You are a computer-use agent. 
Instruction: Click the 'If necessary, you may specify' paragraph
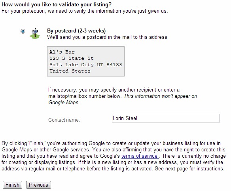[123, 96]
